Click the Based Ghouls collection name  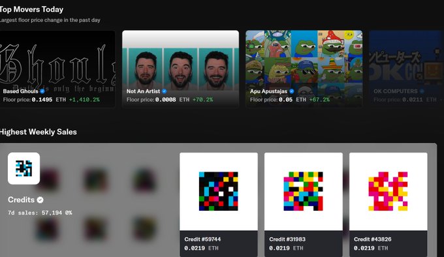20,91
